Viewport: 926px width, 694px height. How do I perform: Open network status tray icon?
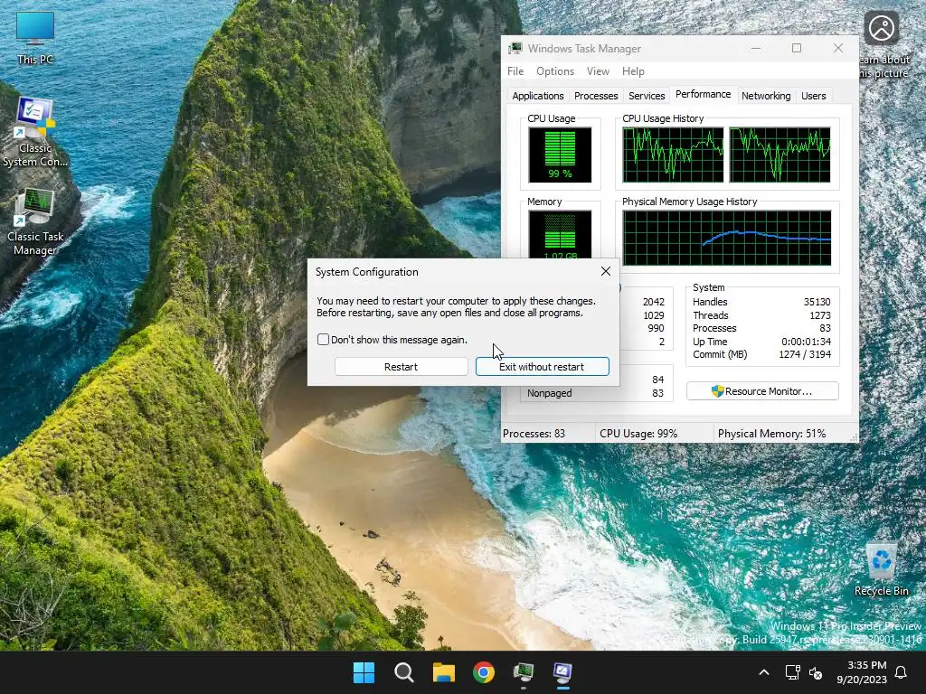click(x=792, y=672)
